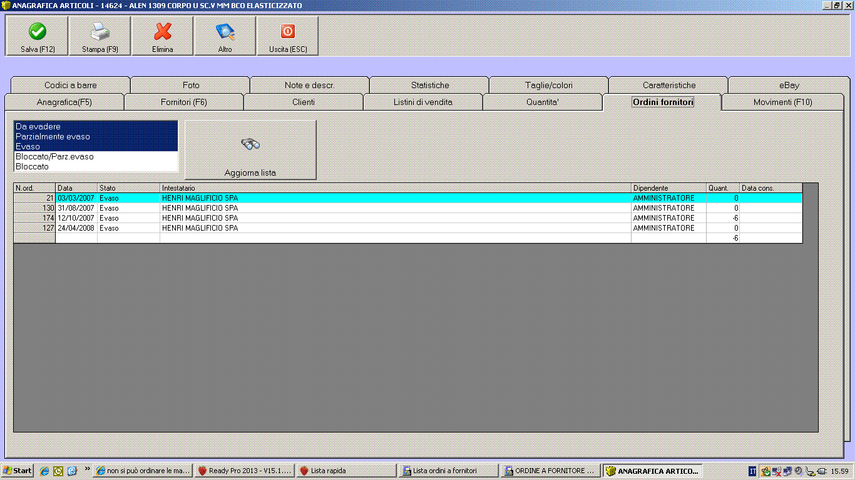Open the Clienti tab
Viewport: 855px width, 480px height.
(x=304, y=102)
